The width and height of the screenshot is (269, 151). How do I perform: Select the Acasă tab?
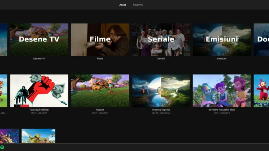click(x=123, y=5)
